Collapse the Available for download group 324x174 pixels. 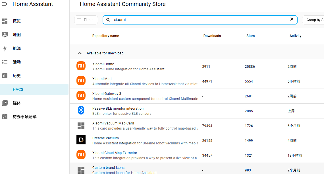click(80, 53)
